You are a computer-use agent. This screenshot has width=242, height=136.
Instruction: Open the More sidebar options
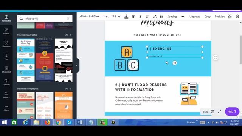point(6,108)
